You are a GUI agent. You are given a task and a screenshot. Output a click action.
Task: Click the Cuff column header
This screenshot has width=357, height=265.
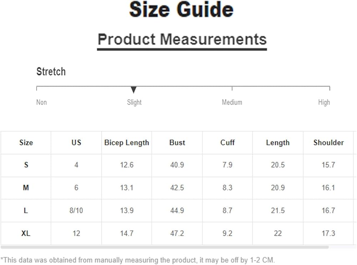pos(227,142)
